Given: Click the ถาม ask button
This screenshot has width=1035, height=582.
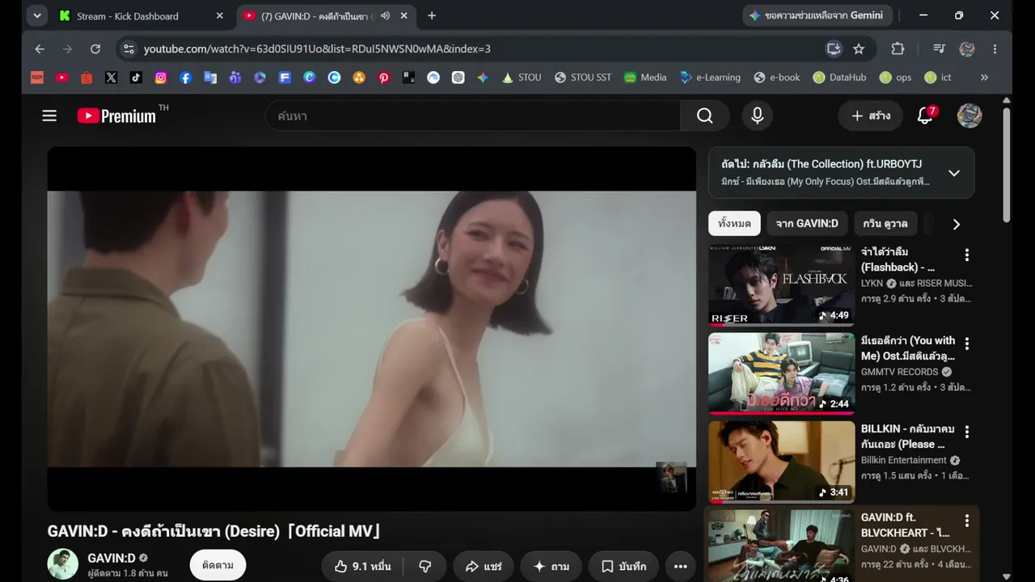Looking at the screenshot, I should tap(551, 567).
